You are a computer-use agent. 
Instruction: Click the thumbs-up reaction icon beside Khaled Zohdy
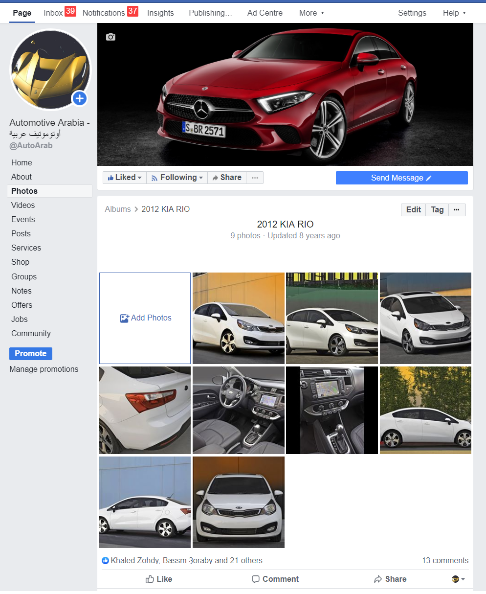105,560
